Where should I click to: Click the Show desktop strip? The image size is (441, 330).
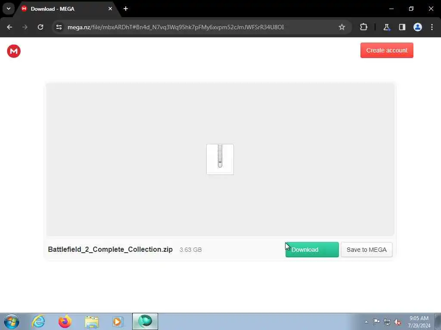pyautogui.click(x=438, y=321)
